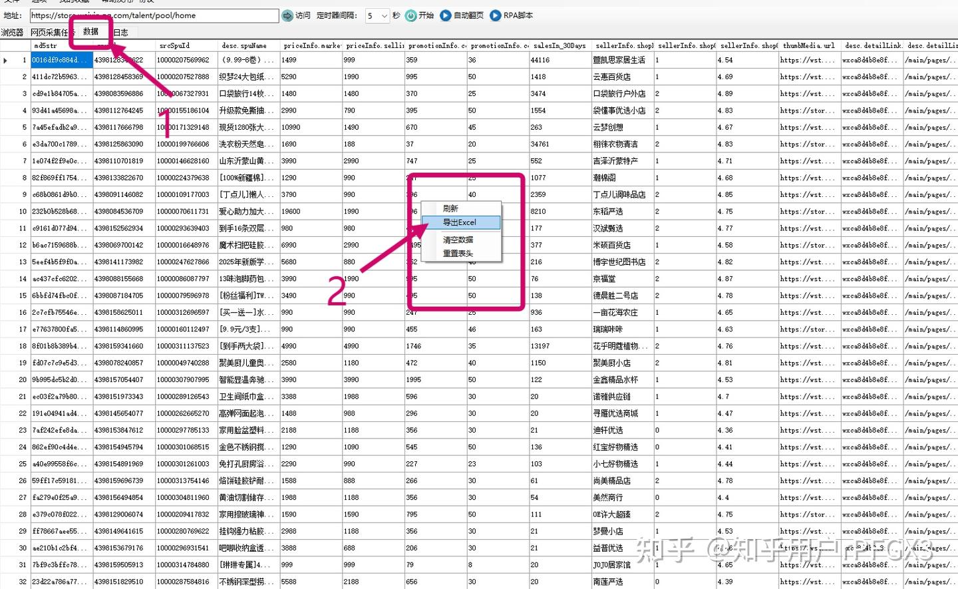
Task: Select product name cell 2025年新版学
Action: pyautogui.click(x=249, y=262)
